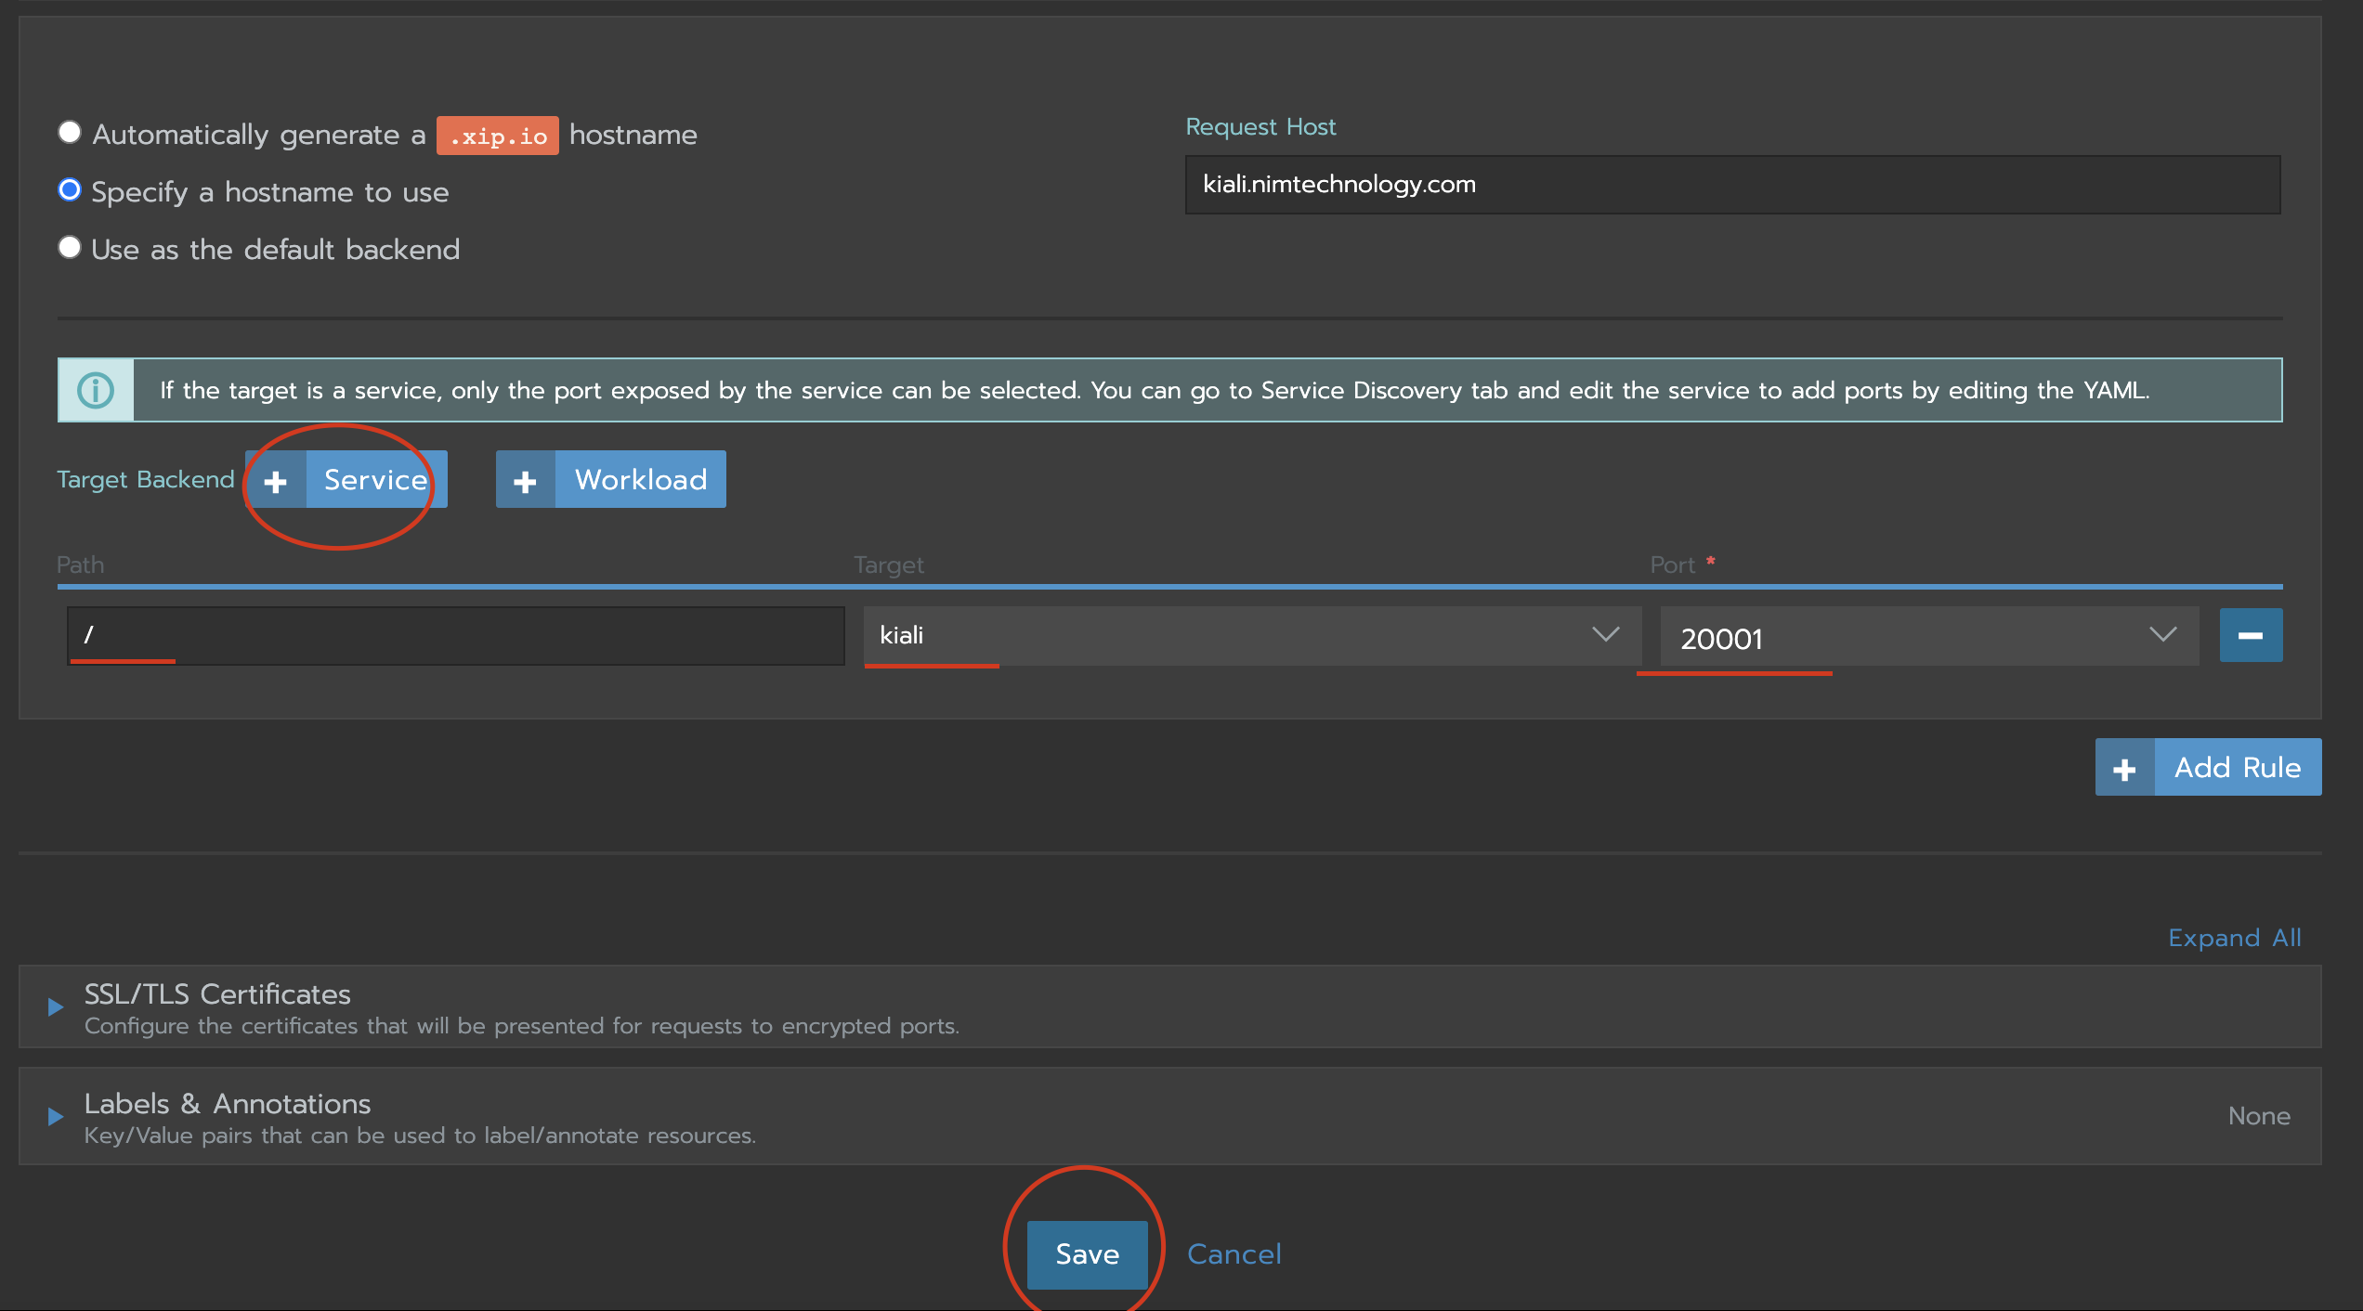Select Specify a hostname to use
The image size is (2363, 1311).
pyautogui.click(x=70, y=190)
